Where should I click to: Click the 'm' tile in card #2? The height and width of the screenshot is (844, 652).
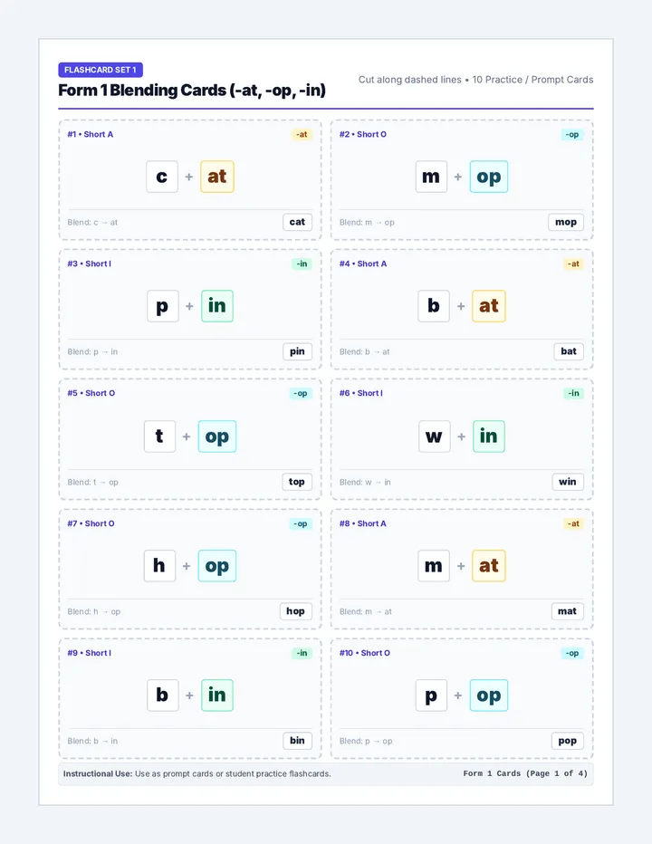[x=431, y=177]
